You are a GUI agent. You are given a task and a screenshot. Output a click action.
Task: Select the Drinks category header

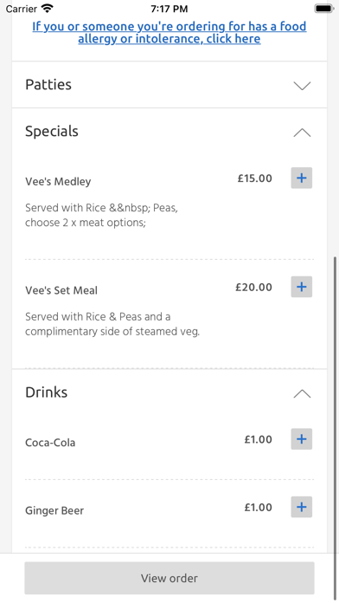pyautogui.click(x=169, y=392)
